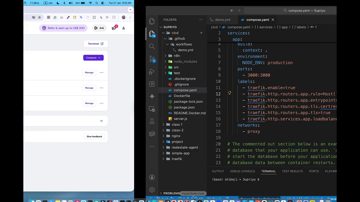The image size is (360, 202).
Task: Open the browser tab search dropdown arrow
Action: point(130,10)
